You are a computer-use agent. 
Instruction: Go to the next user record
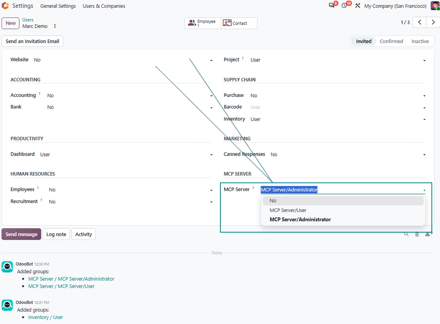point(433,23)
